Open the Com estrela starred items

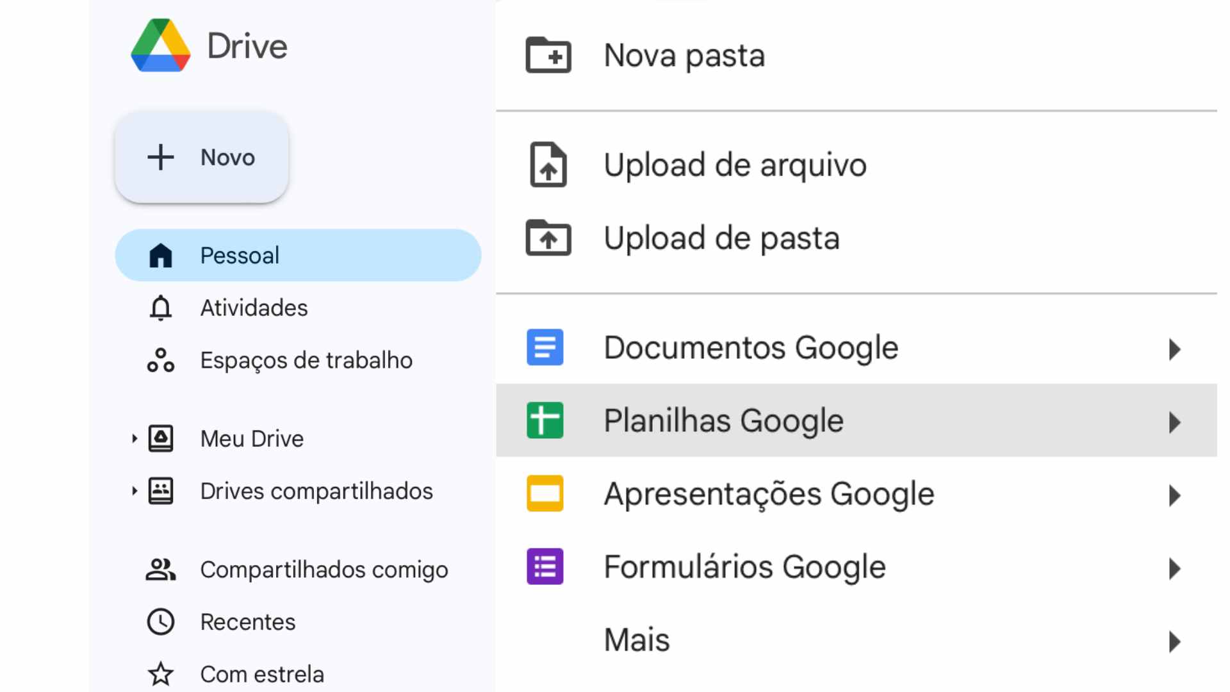(x=261, y=673)
